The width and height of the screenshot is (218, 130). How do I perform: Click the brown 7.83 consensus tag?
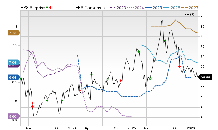14,33
